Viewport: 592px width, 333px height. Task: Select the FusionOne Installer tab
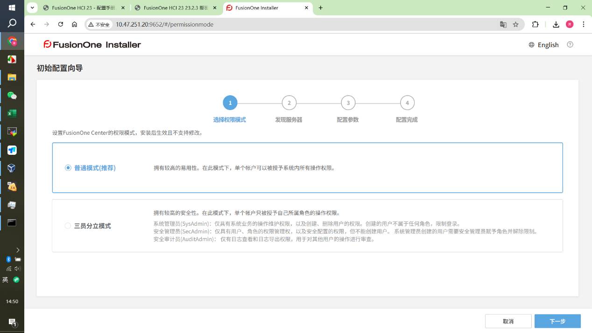[x=267, y=8]
